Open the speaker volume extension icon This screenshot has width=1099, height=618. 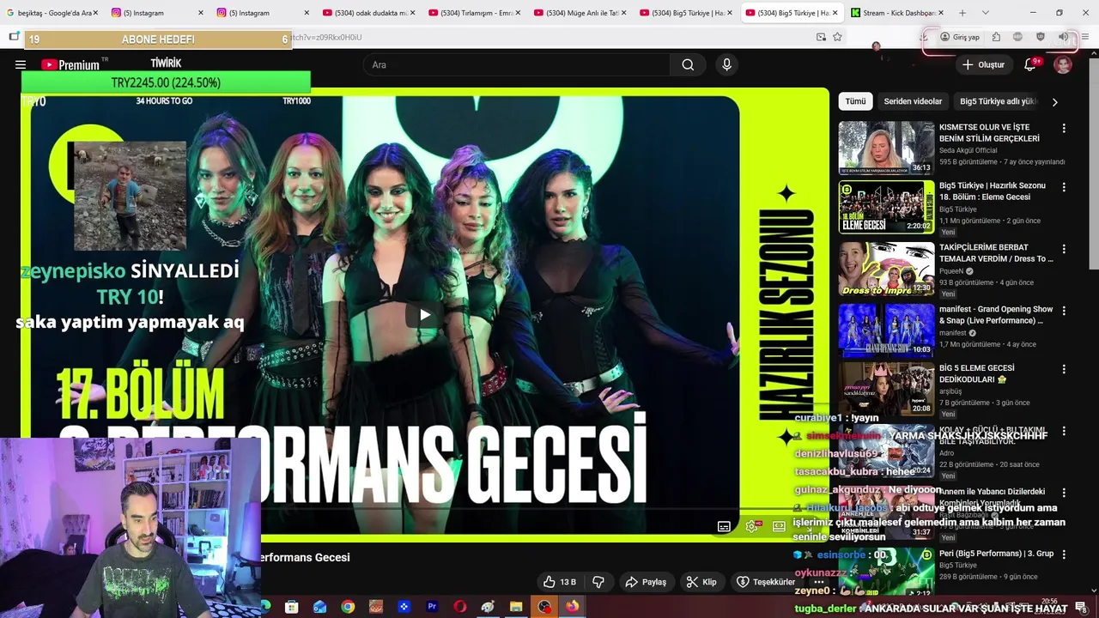point(1063,37)
